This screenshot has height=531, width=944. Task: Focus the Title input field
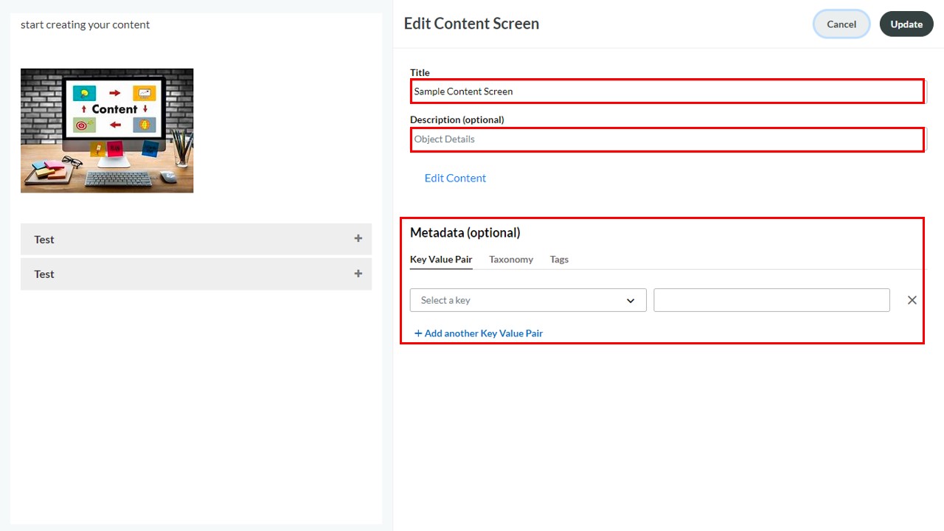coord(667,91)
